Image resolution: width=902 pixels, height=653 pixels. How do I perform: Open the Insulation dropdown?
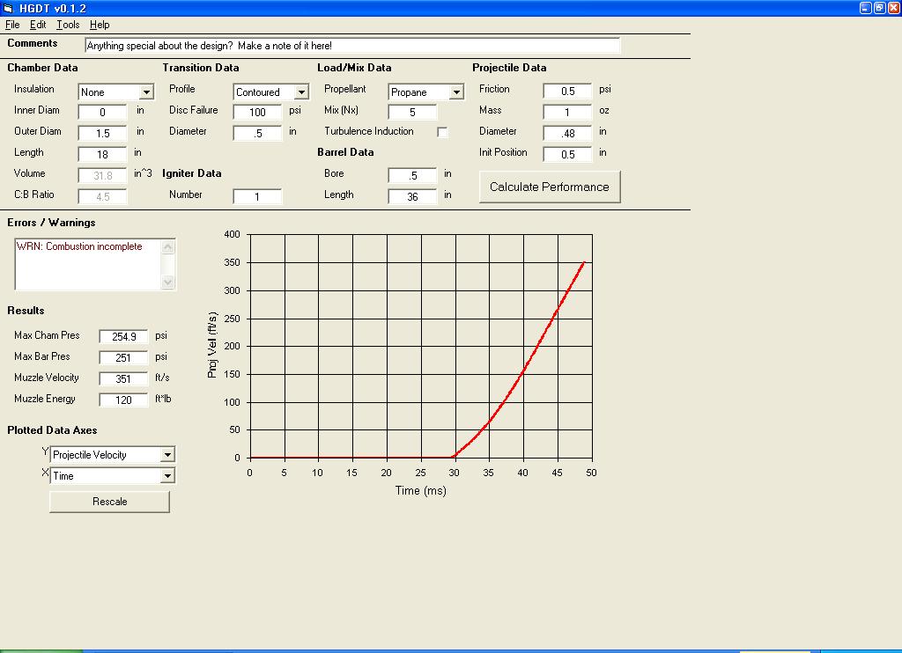[146, 92]
